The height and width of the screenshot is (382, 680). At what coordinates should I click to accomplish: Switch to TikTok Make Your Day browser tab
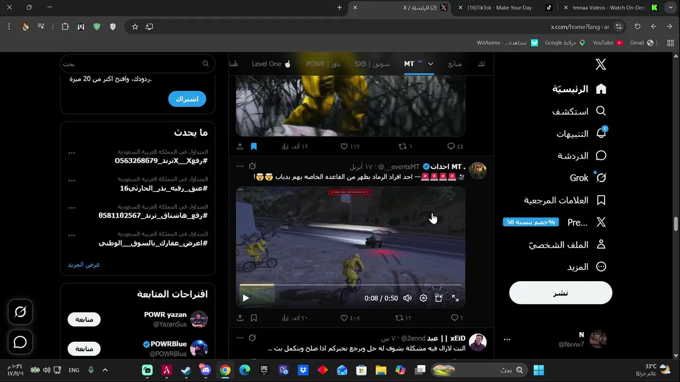[504, 7]
